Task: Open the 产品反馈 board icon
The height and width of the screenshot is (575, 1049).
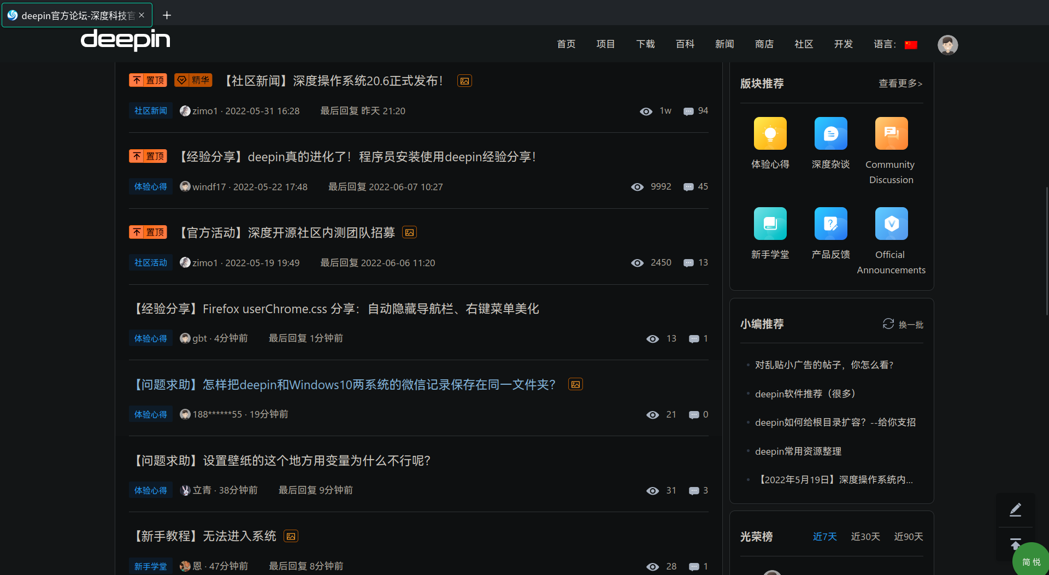Action: 830,223
